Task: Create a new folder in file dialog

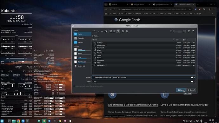Action: (x=189, y=31)
